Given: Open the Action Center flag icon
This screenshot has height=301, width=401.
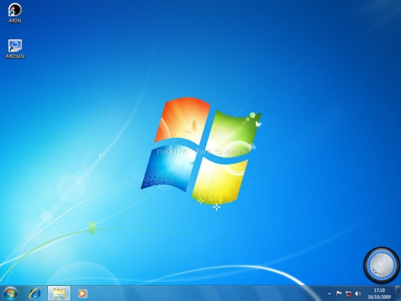Looking at the screenshot, I should click(339, 293).
